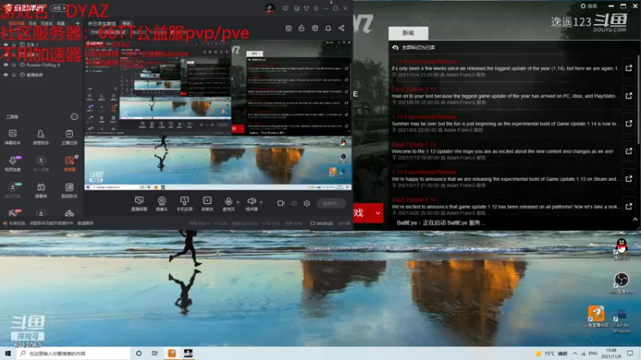Expand microphone options arrow
The height and width of the screenshot is (360, 641).
pyautogui.click(x=238, y=202)
